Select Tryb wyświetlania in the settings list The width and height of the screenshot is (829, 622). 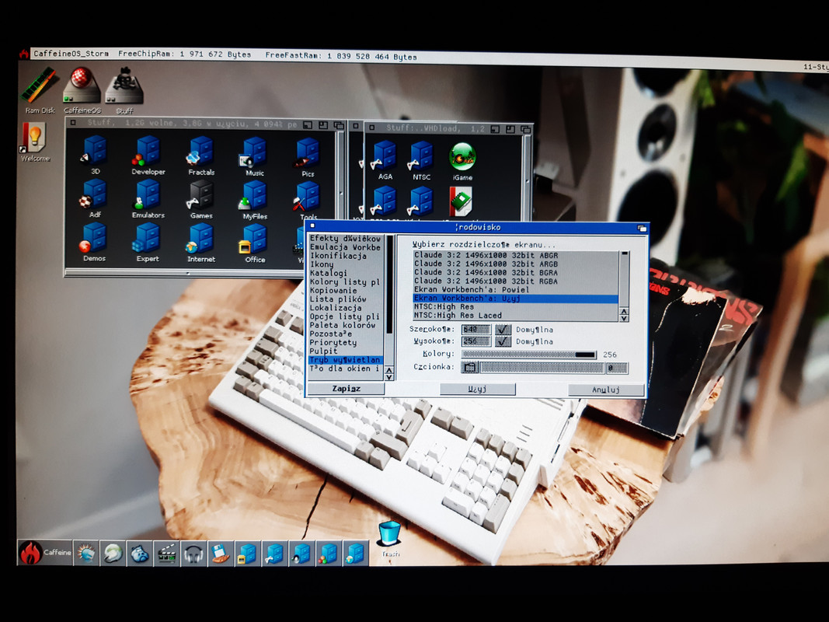pyautogui.click(x=345, y=360)
